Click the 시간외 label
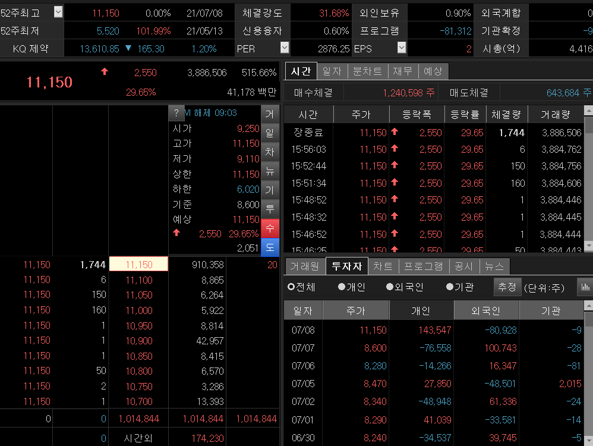This screenshot has height=446, width=593. pyautogui.click(x=138, y=438)
